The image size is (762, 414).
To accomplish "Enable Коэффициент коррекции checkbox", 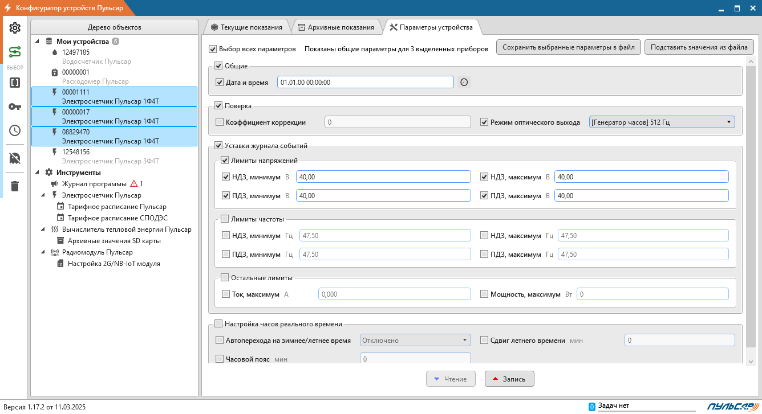I will tap(220, 122).
